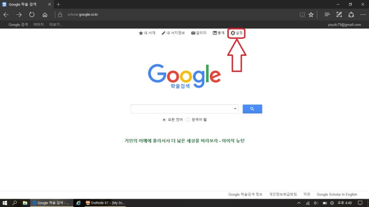This screenshot has height=207, width=369.
Task: Open the browser home page
Action: 45,15
